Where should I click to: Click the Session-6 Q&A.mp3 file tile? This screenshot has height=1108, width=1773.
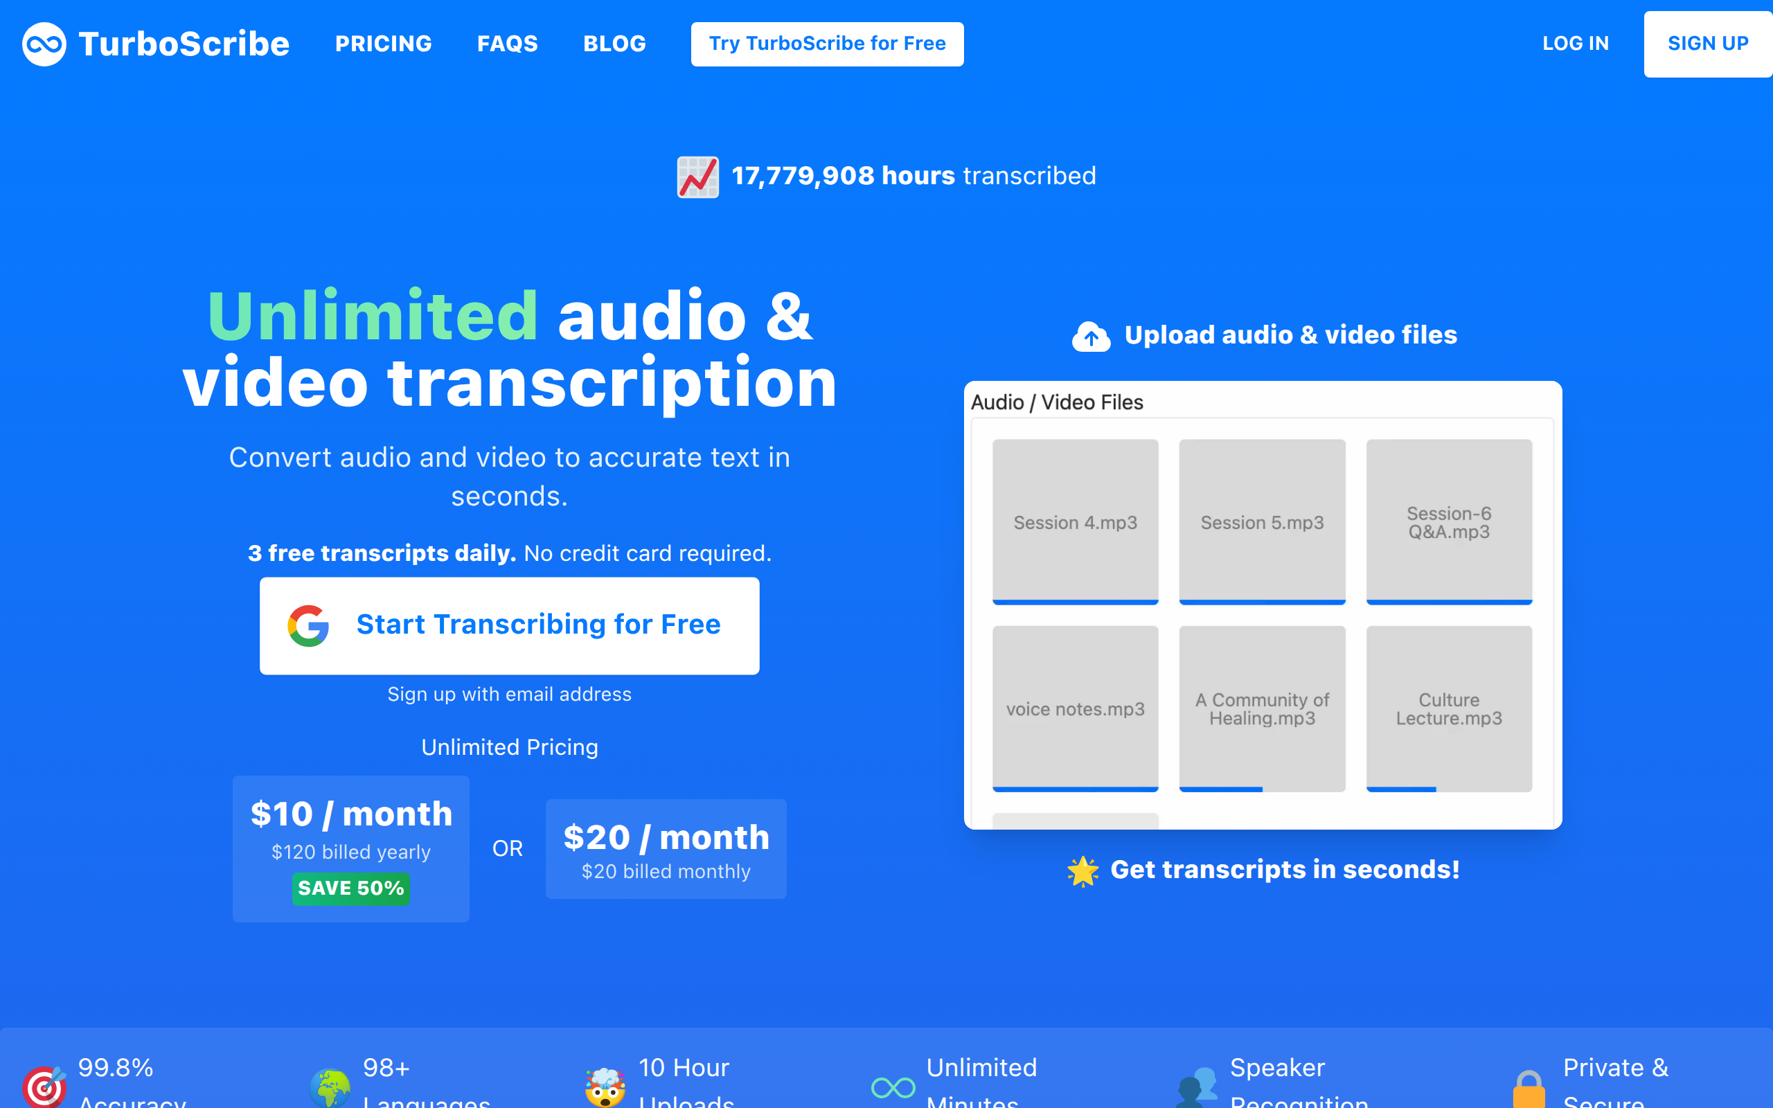[1449, 521]
